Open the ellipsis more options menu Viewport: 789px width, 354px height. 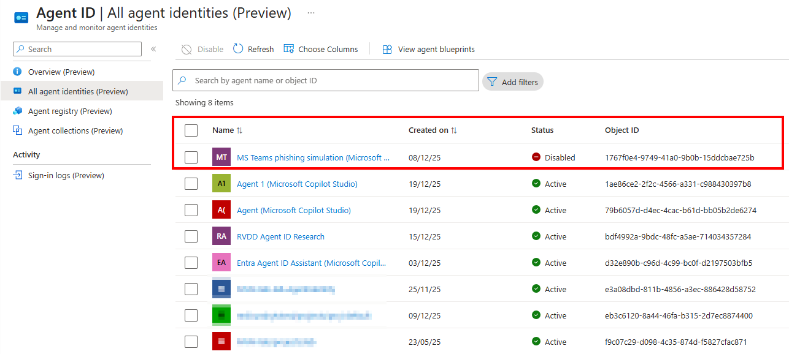tap(311, 13)
